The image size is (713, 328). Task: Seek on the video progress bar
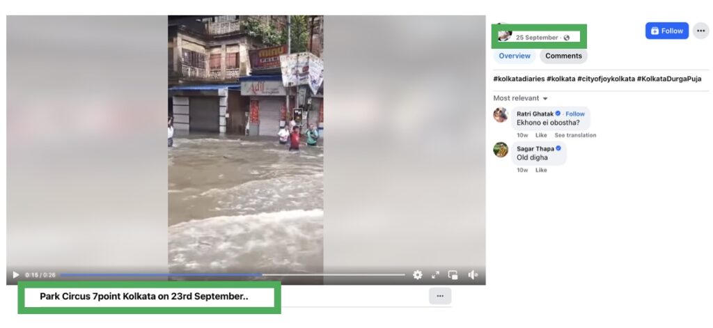(233, 275)
